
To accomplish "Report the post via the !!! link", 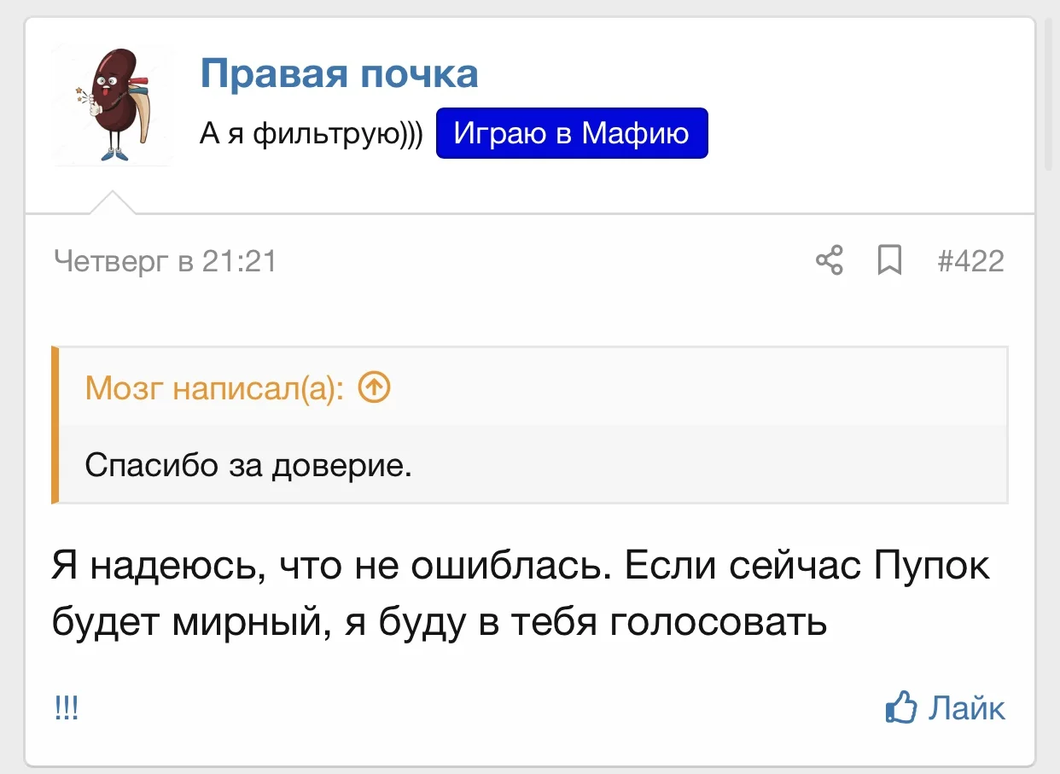I will pos(66,708).
